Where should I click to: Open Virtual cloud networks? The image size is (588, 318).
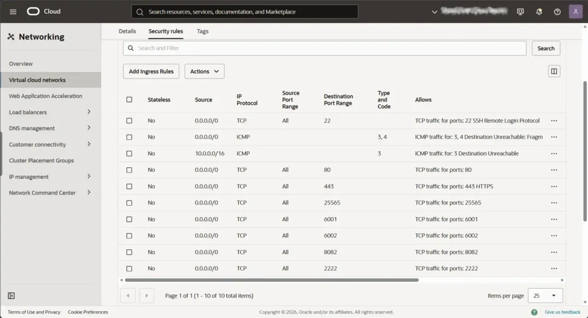point(51,80)
